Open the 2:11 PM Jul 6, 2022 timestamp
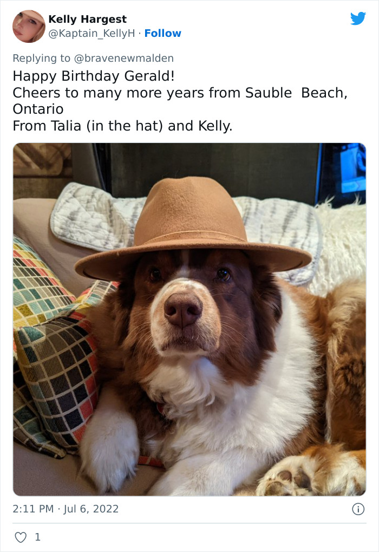The height and width of the screenshot is (552, 379). coord(66,509)
